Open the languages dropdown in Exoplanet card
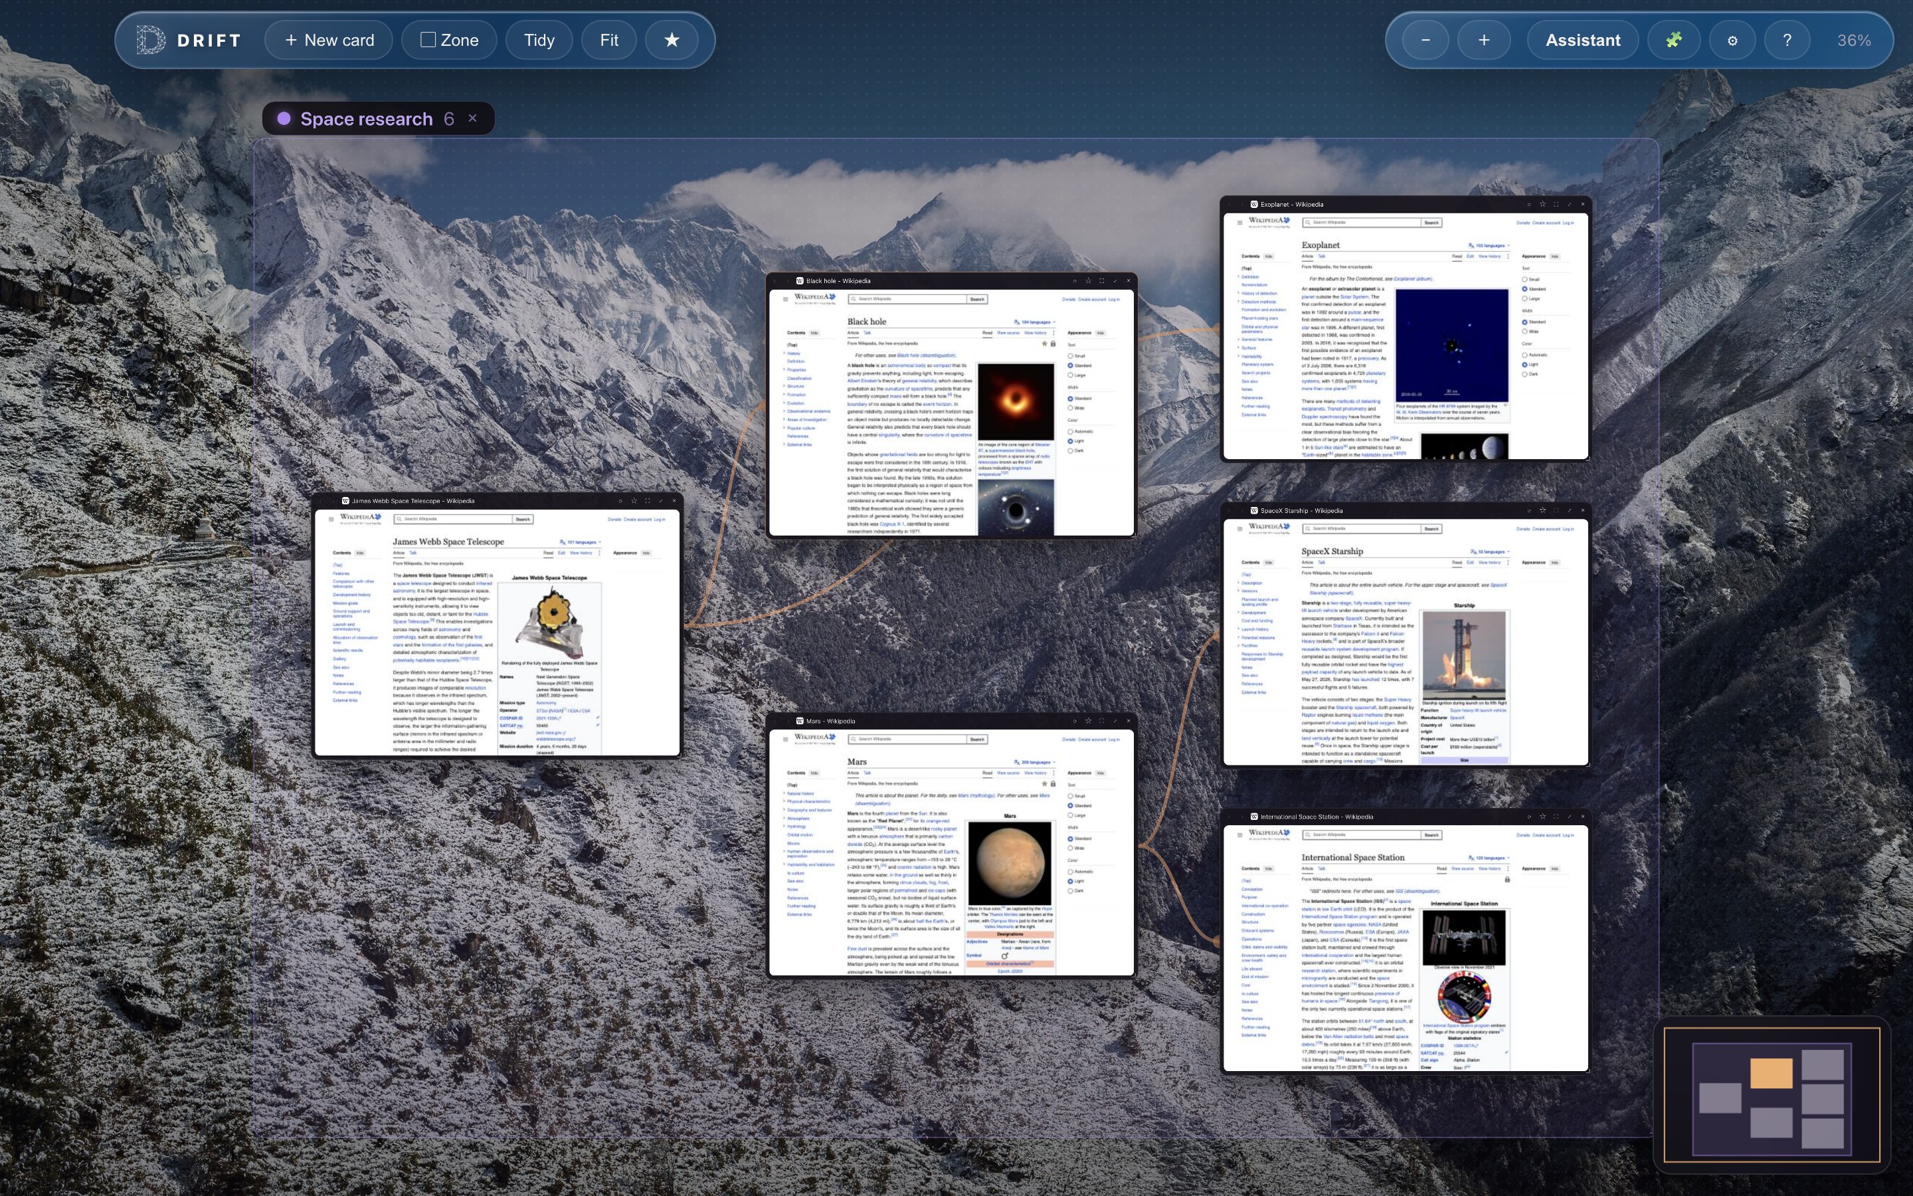 1489,245
